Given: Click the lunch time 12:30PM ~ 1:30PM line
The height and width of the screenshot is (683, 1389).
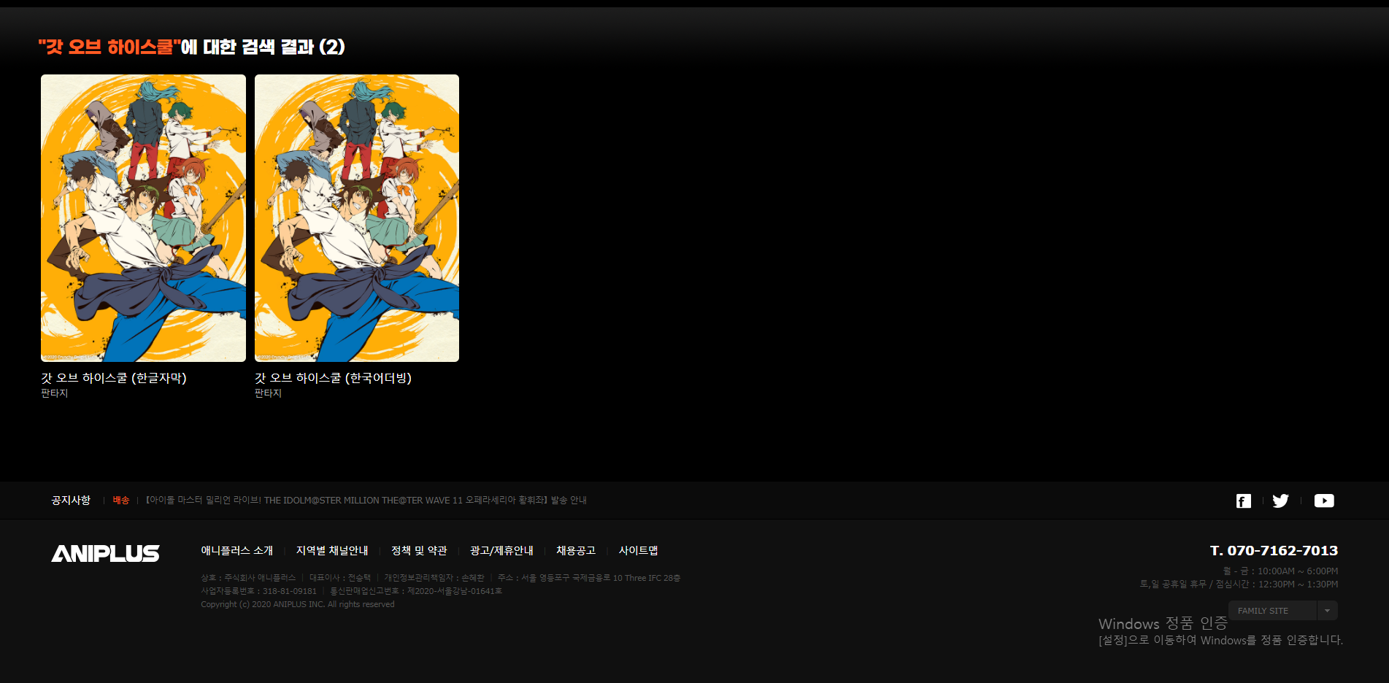Looking at the screenshot, I should click(1239, 584).
